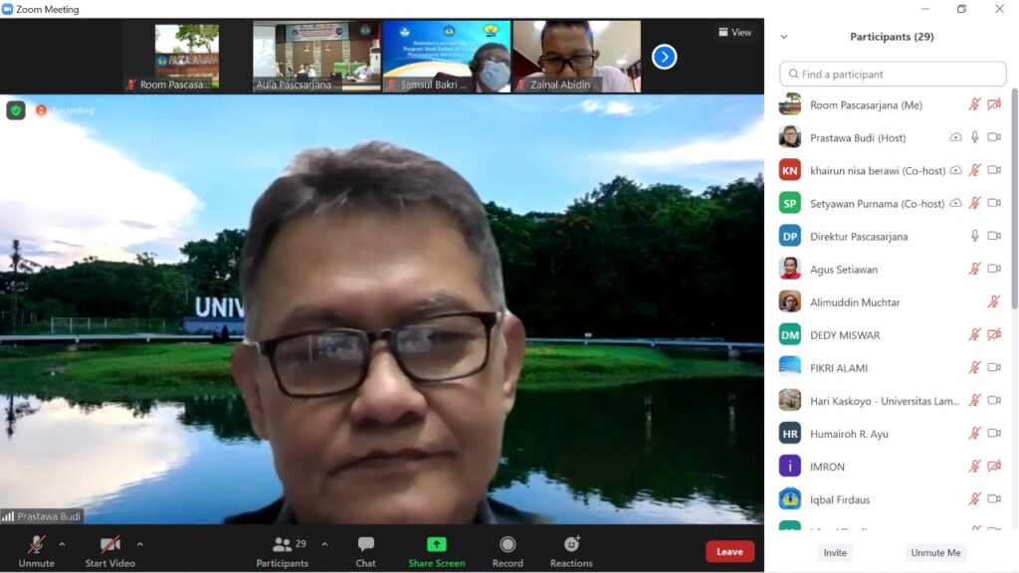Start recording with the Record icon
This screenshot has width=1019, height=573.
pyautogui.click(x=508, y=545)
